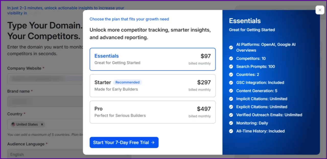Select the Pro plan card
This screenshot has width=327, height=159.
[x=153, y=112]
